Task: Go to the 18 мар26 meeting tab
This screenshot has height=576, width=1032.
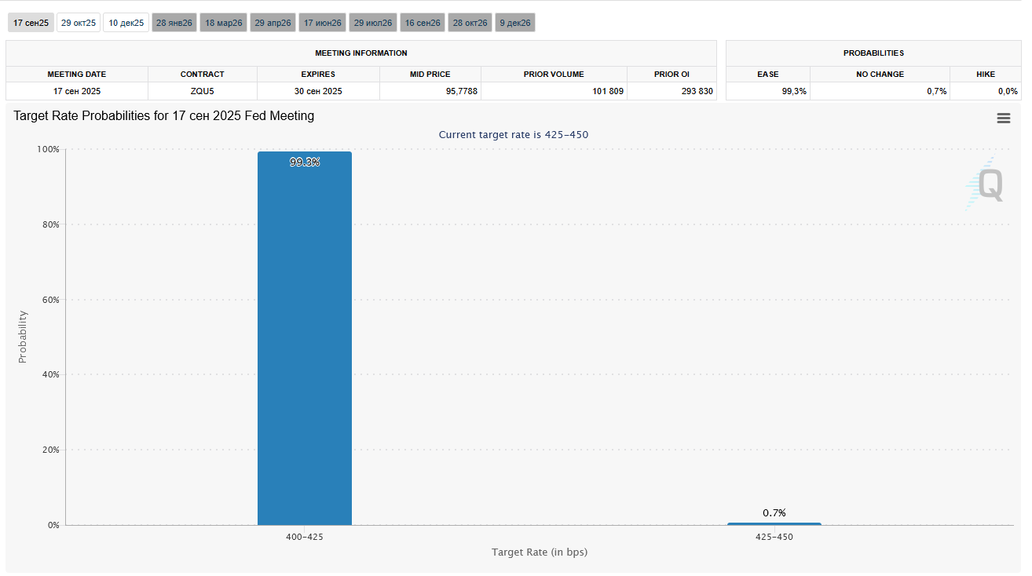Action: tap(224, 23)
